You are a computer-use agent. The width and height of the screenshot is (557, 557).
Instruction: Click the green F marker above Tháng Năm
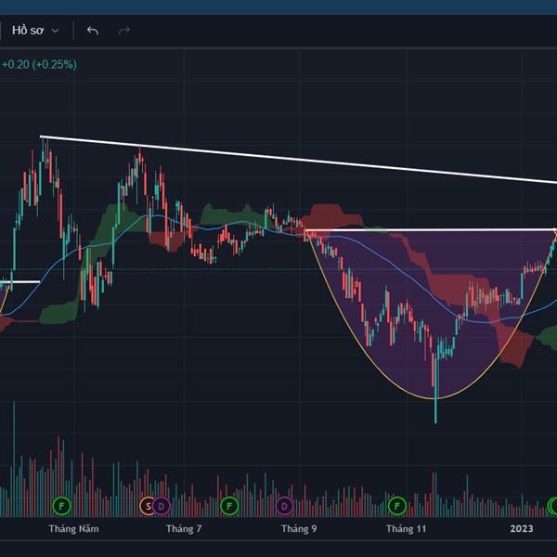(62, 506)
